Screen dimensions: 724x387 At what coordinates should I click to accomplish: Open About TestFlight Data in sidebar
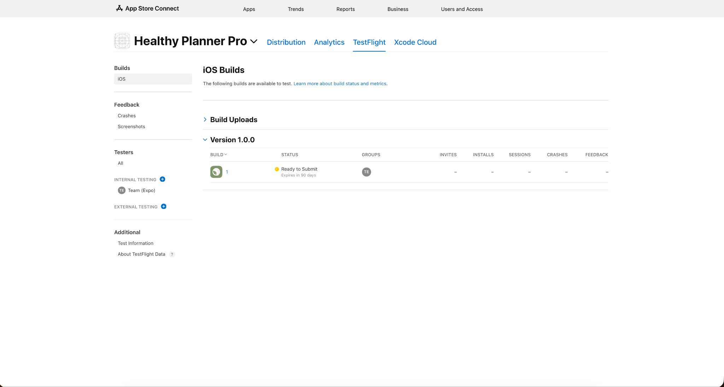[x=141, y=254]
